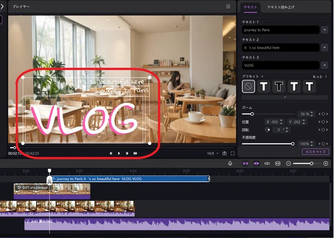This screenshot has height=238, width=334.
Task: Enter fullscreen preview
Action: click(x=233, y=154)
